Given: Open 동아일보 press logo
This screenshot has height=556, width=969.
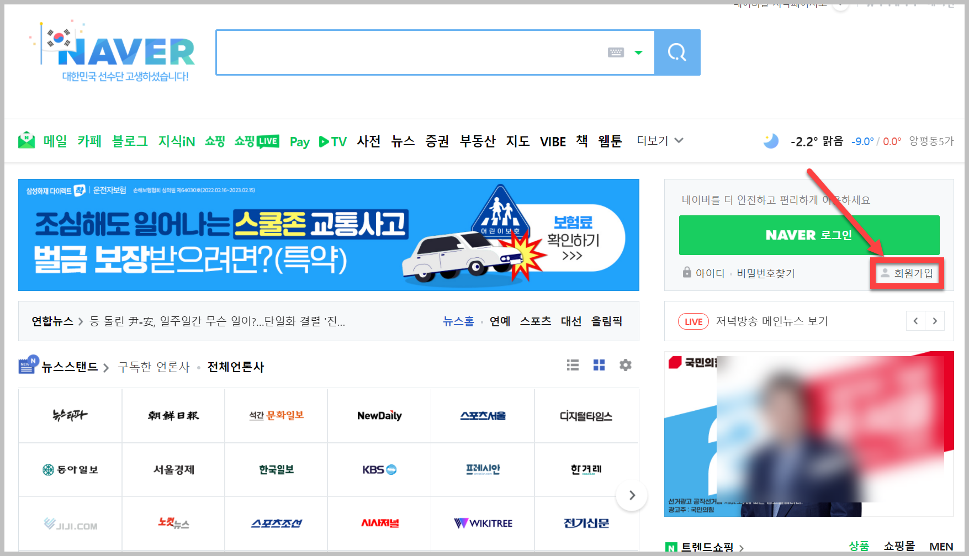Looking at the screenshot, I should [x=70, y=470].
